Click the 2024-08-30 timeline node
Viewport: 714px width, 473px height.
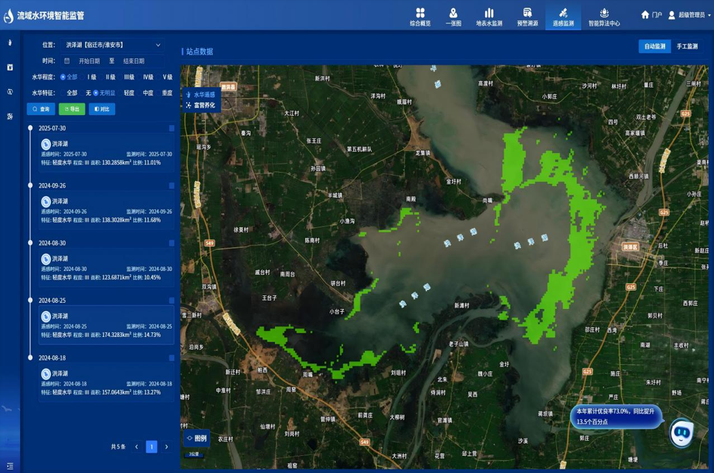pyautogui.click(x=30, y=243)
